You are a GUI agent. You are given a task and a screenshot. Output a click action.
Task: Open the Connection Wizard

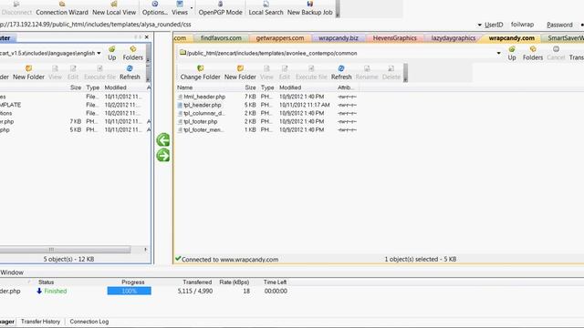62,8
